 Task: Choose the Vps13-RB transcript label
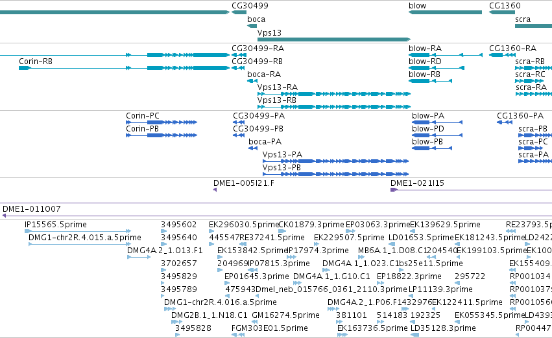click(x=277, y=100)
